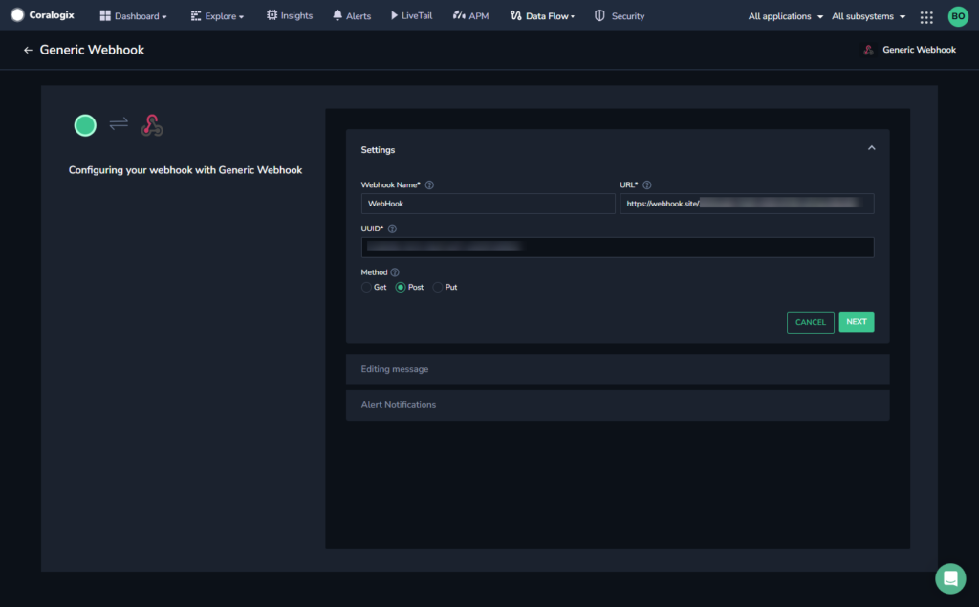This screenshot has height=607, width=979.
Task: Click the CANCEL button
Action: pos(811,322)
